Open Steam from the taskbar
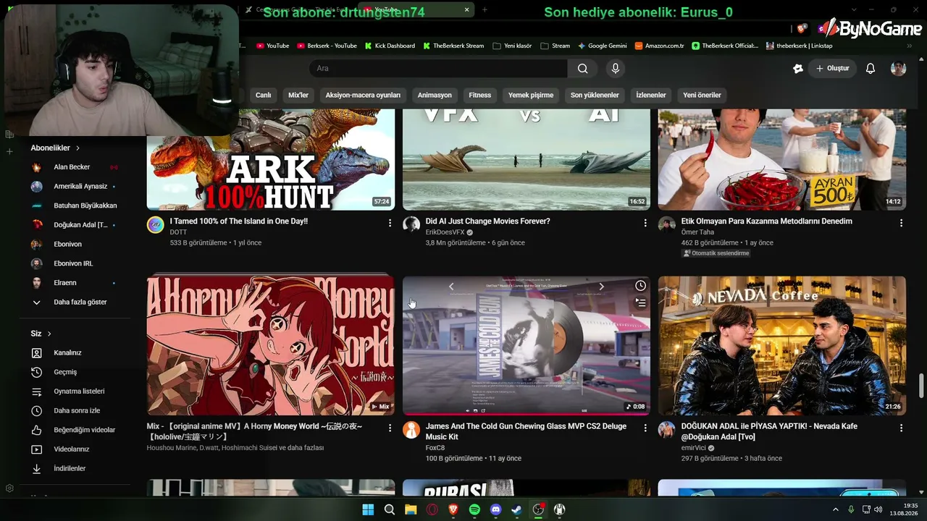 tap(516, 509)
